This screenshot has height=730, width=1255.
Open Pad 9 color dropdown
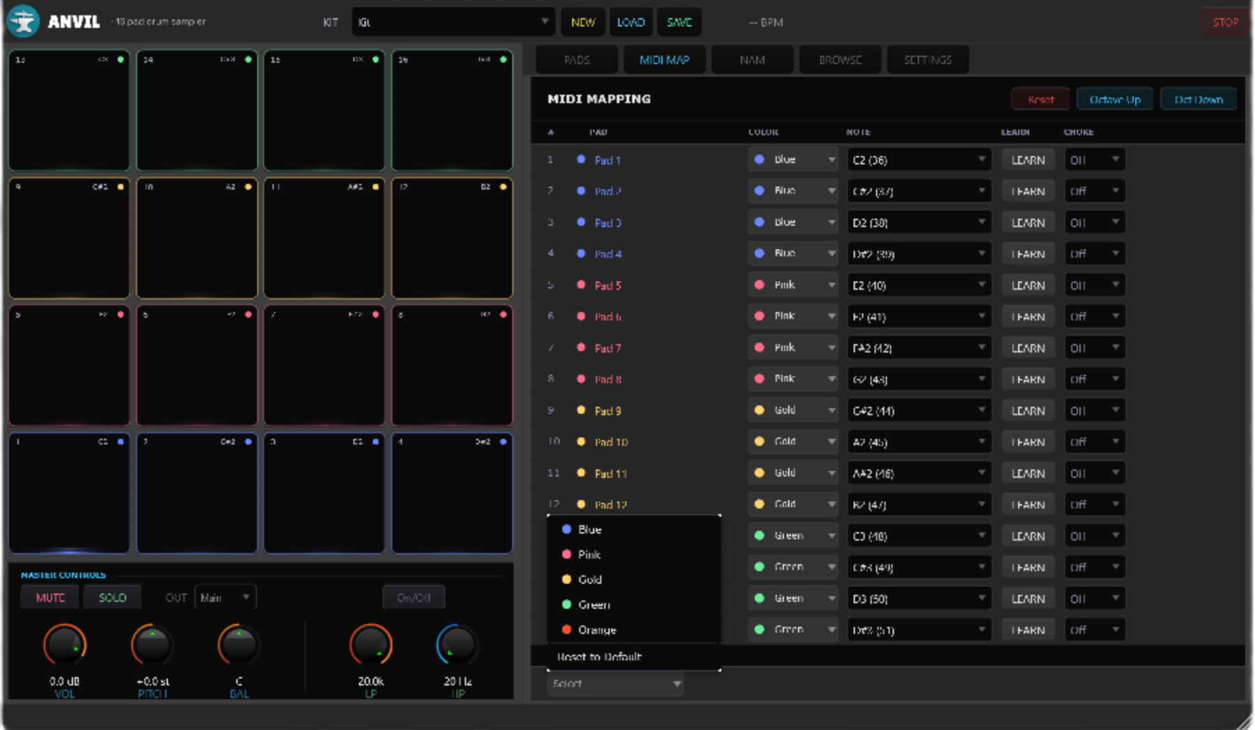coord(793,410)
